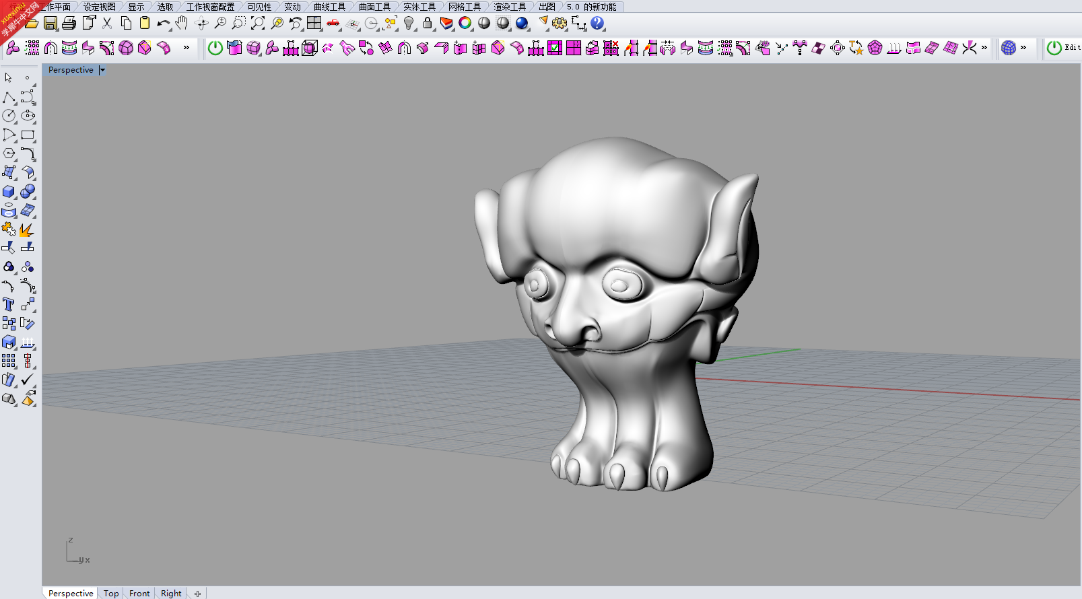Choose the Boolean union spheres tool

(x=28, y=192)
